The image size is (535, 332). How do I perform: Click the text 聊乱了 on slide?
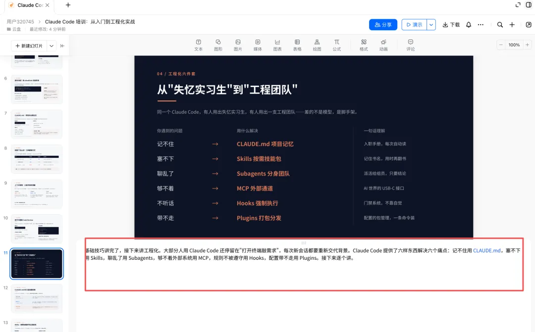165,174
